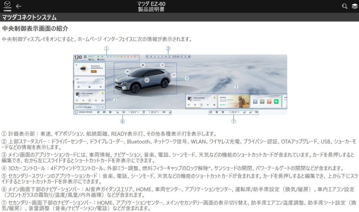Click the blue grid app icon in diagram
359x212 pixels.
coord(255,101)
